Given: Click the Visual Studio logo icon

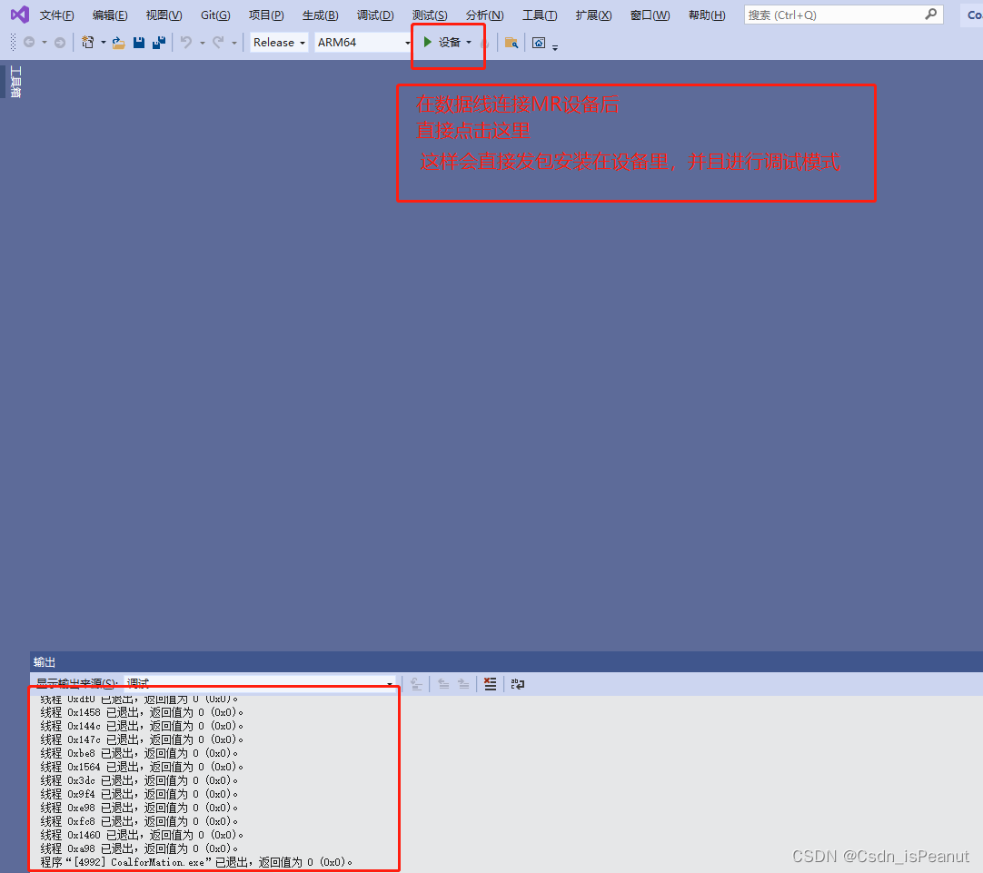Looking at the screenshot, I should click(x=19, y=15).
